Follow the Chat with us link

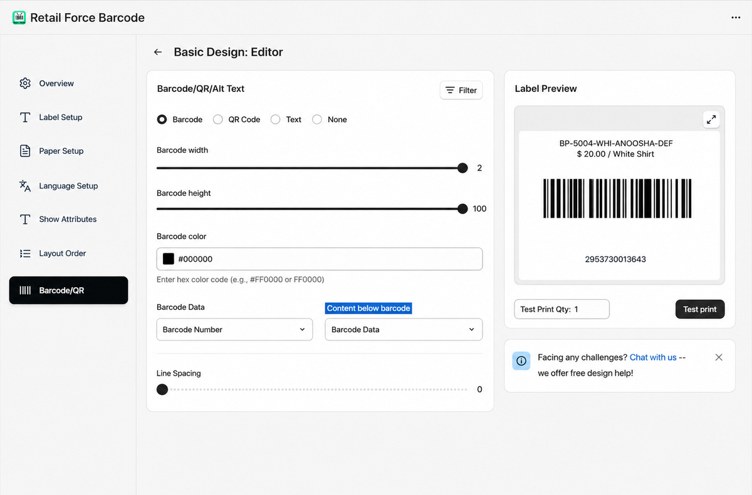point(653,357)
